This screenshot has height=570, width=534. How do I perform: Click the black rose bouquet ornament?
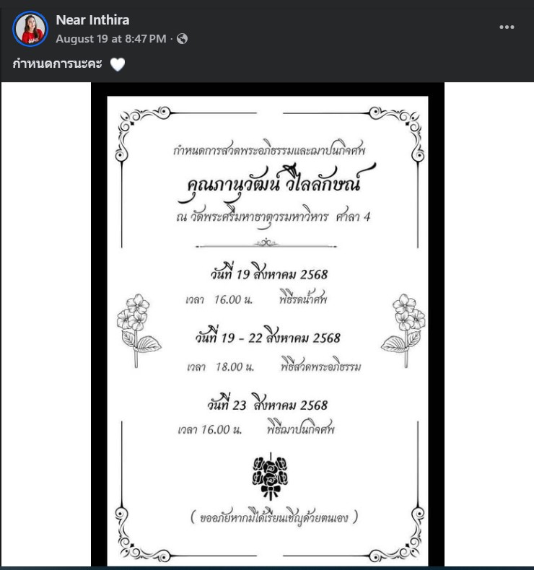pyautogui.click(x=269, y=476)
